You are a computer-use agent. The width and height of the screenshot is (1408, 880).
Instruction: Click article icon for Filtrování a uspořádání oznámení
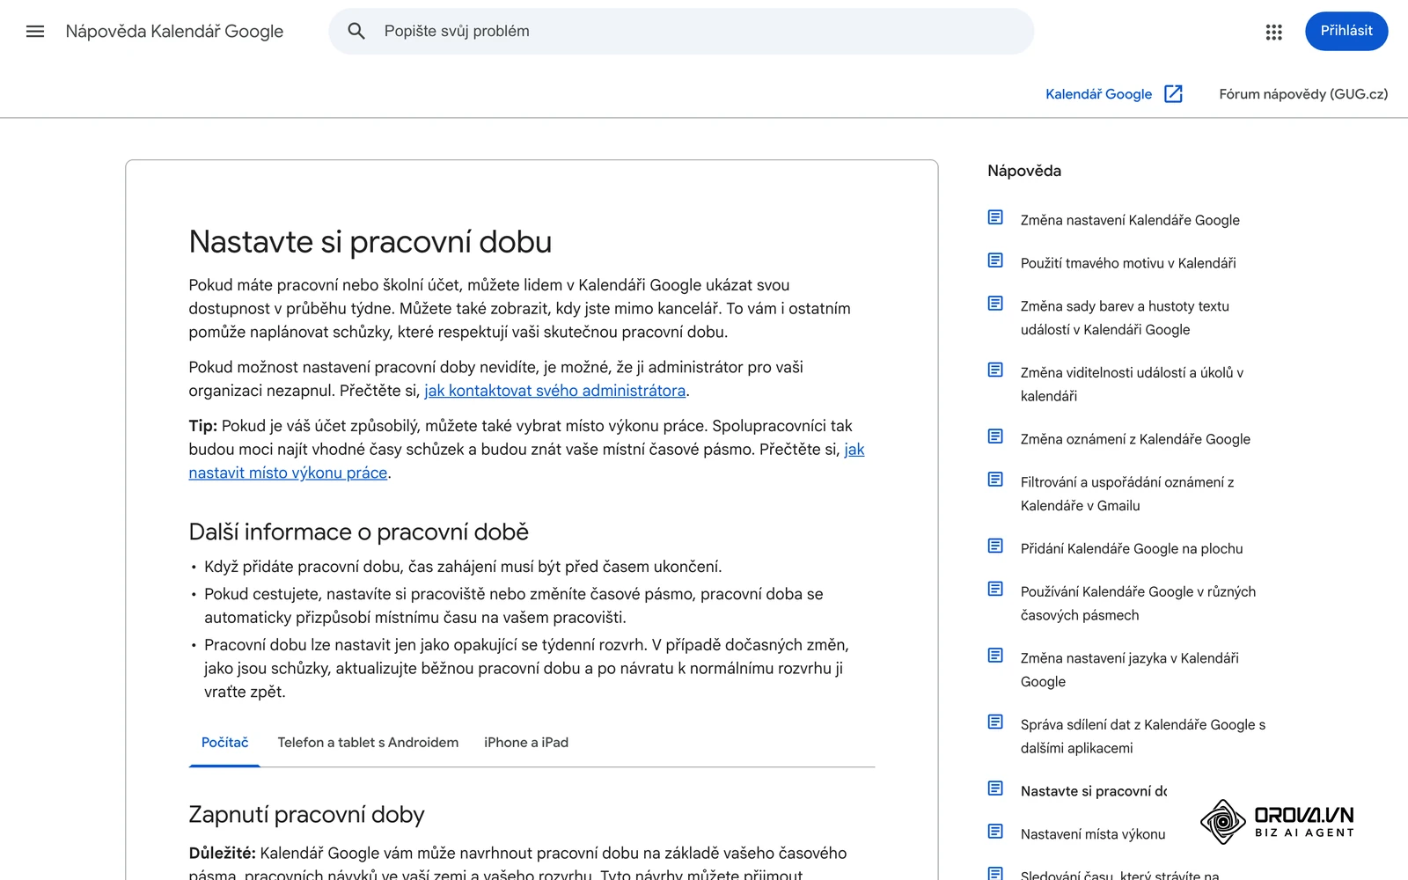[995, 480]
